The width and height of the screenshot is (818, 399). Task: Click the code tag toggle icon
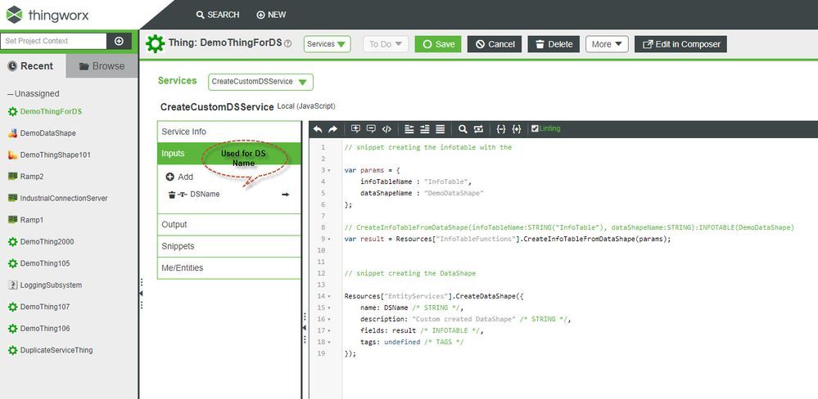pyautogui.click(x=386, y=129)
